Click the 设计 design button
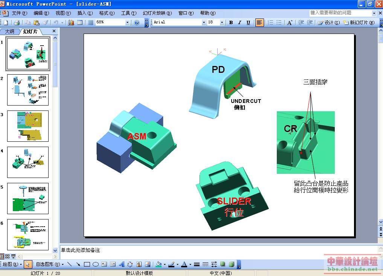Image resolution: width=383 pixels, height=276 pixels. pyautogui.click(x=329, y=23)
